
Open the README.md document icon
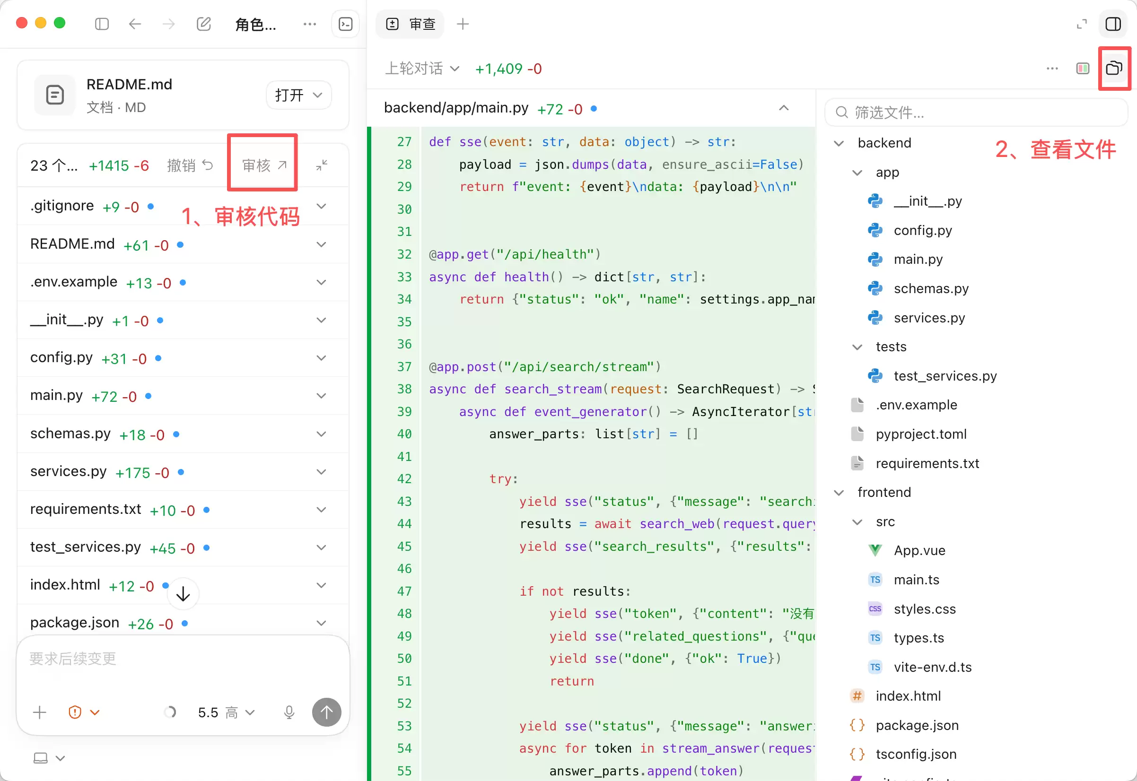tap(55, 95)
